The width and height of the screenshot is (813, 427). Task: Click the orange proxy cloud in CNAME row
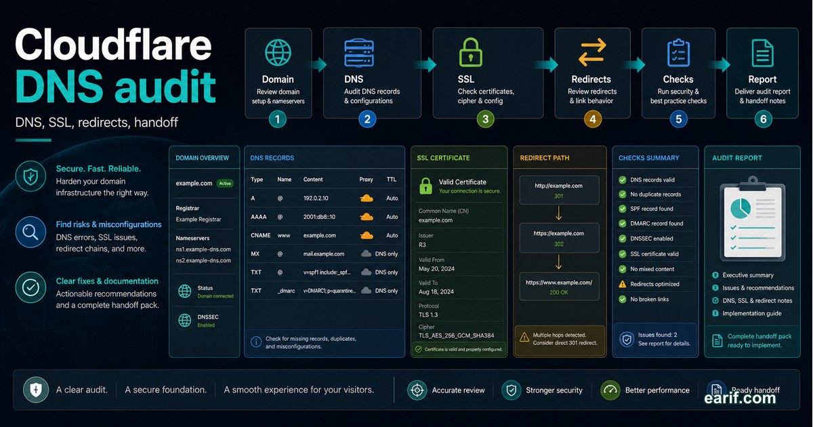[x=367, y=235]
